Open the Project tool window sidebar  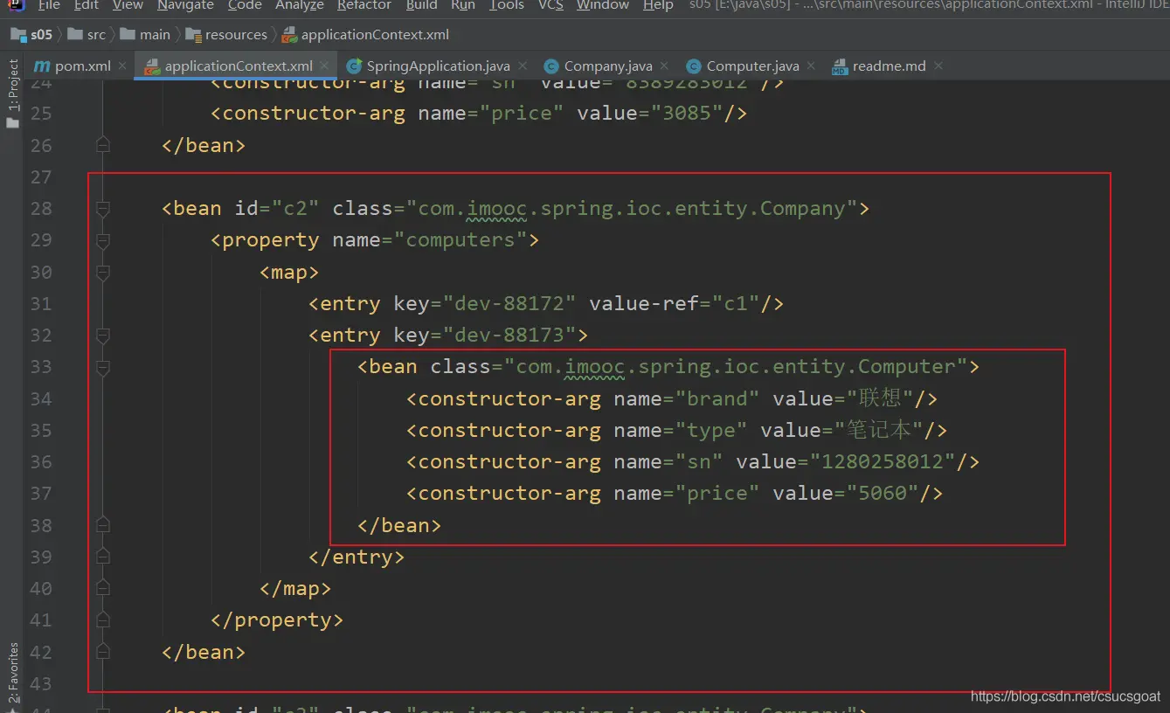click(x=13, y=93)
